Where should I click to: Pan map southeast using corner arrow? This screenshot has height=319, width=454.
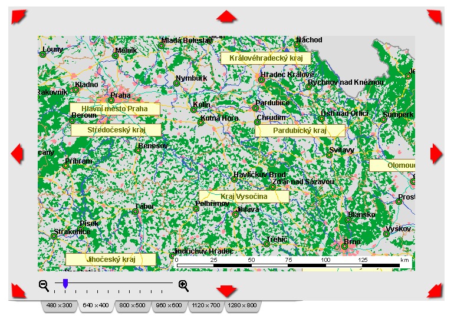435,290
